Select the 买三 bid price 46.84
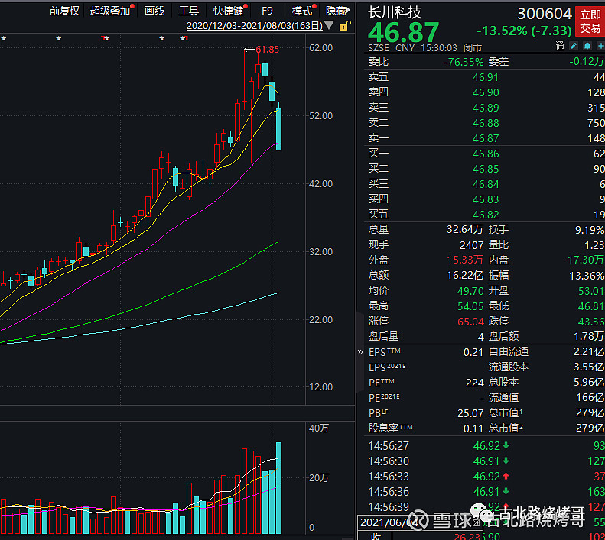 coord(486,184)
